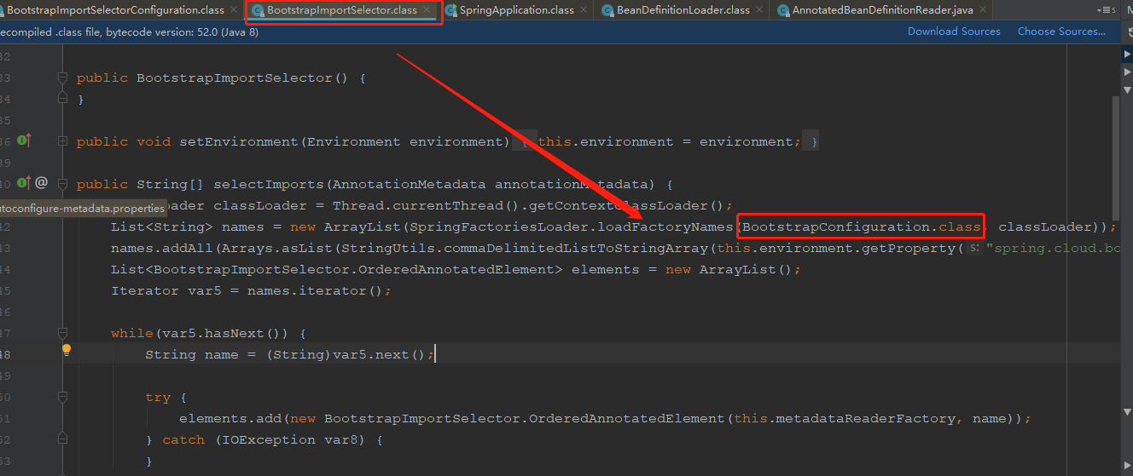1133x476 pixels.
Task: Collapse the try block fold marker
Action: click(x=62, y=397)
